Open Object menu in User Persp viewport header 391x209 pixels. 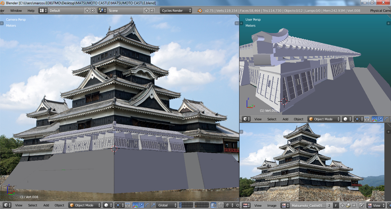click(299, 119)
